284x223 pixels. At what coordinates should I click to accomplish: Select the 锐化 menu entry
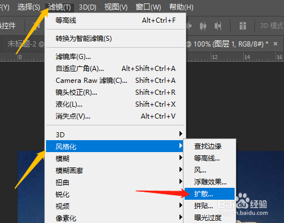[x=115, y=194]
